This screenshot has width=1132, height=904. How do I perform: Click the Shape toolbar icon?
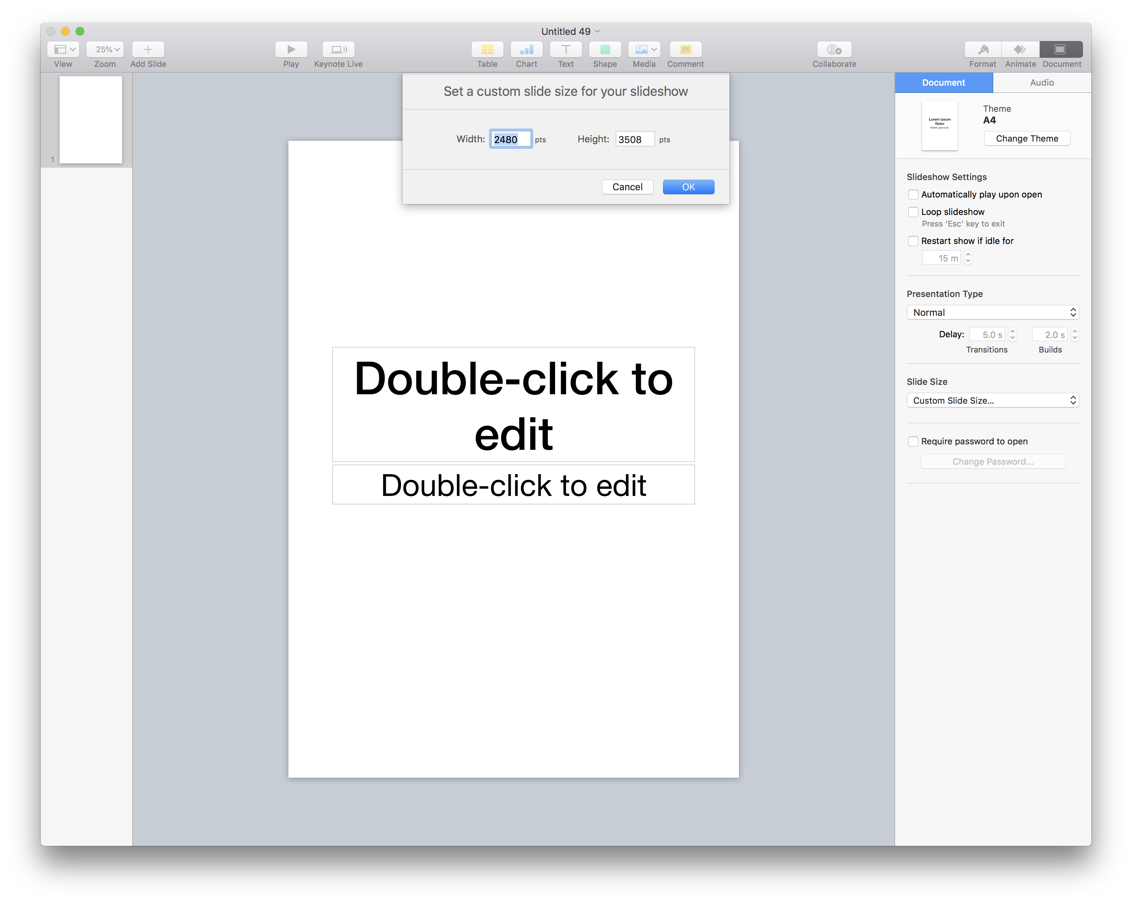(605, 49)
